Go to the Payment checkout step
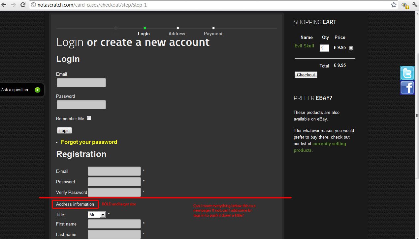Screen dimensions: 419x239 tap(213, 34)
